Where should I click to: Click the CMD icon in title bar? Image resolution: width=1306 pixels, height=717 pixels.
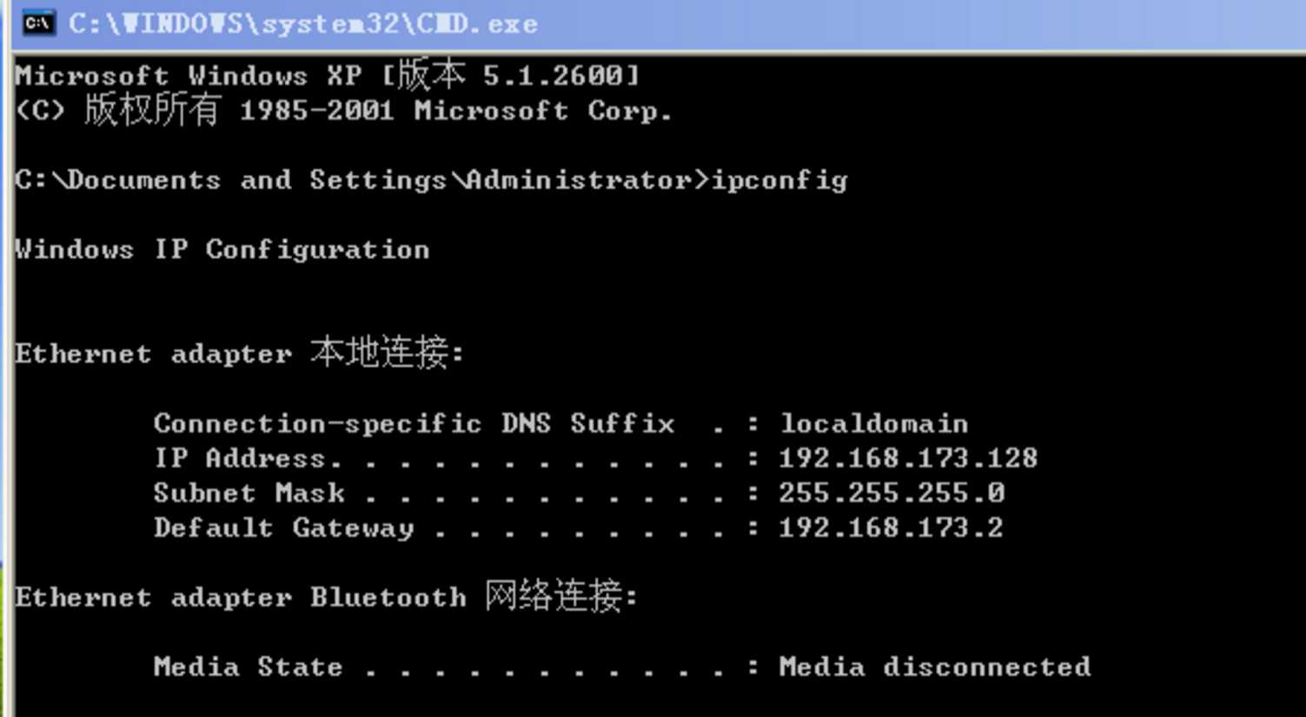tap(38, 23)
